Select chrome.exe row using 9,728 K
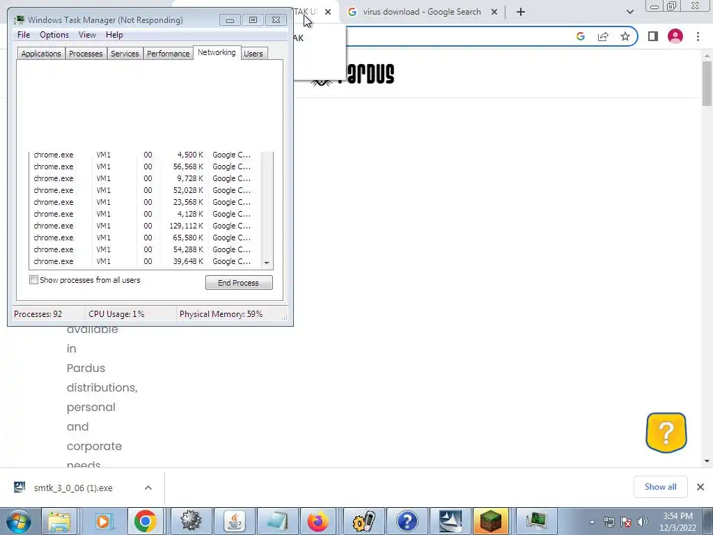The image size is (713, 535). point(146,178)
